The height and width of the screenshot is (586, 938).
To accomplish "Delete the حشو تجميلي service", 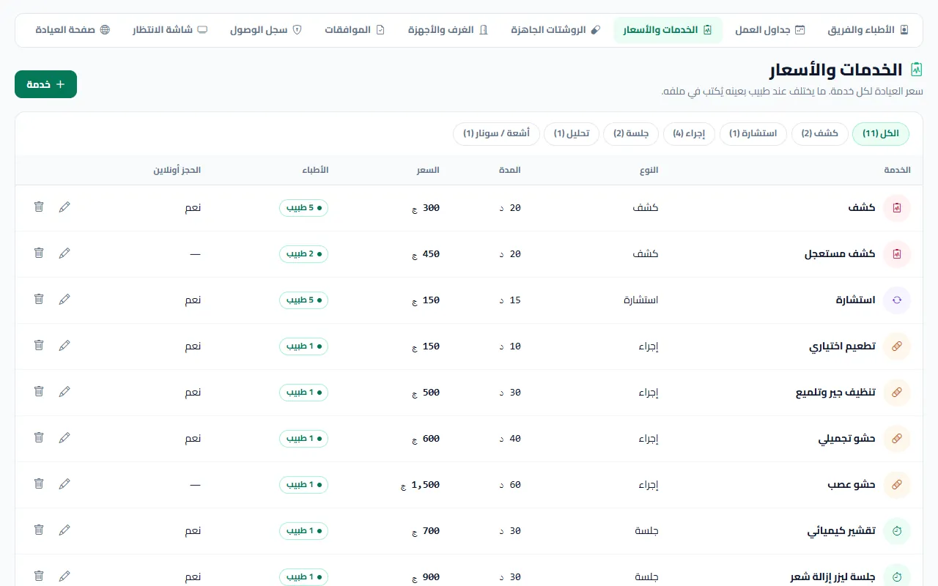I will coord(39,438).
